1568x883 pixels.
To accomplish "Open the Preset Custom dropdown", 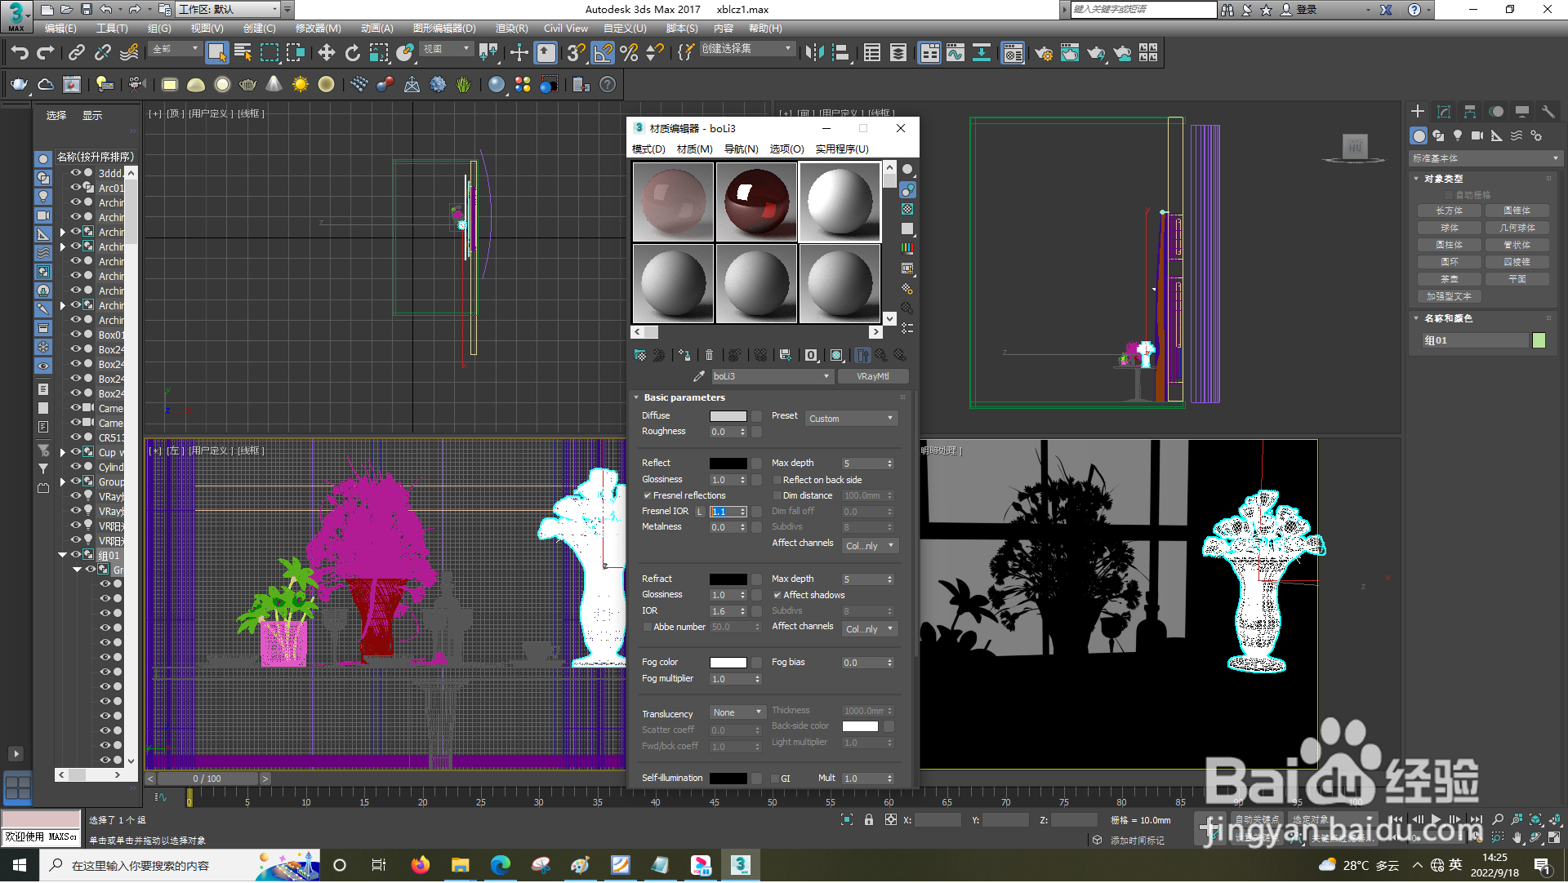I will pos(852,419).
